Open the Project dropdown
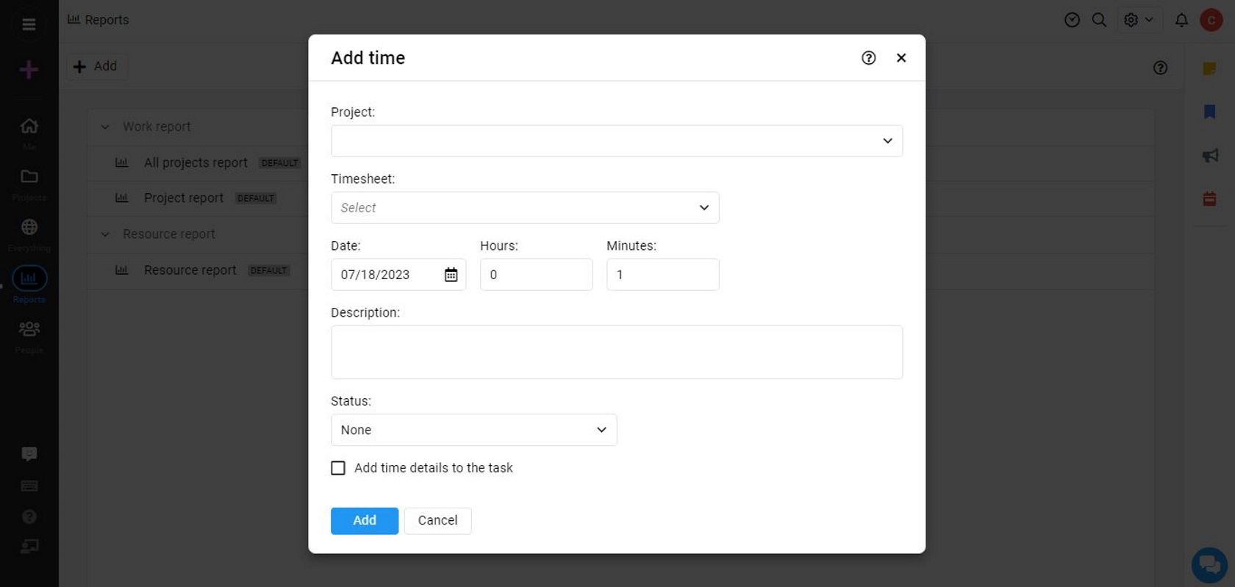This screenshot has height=587, width=1235. pyautogui.click(x=616, y=140)
